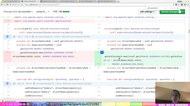Click right-side line number 52

point(99,64)
